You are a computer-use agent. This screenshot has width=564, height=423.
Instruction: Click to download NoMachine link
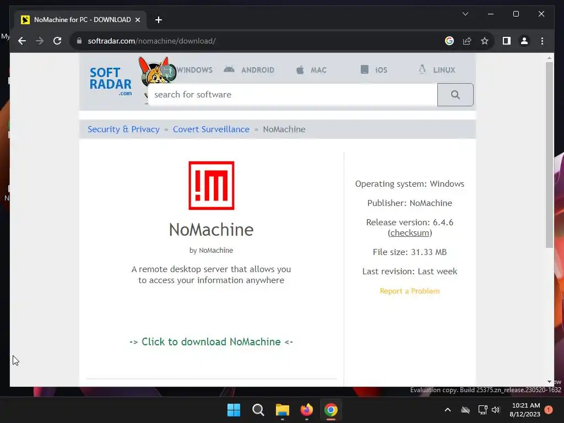click(x=211, y=341)
